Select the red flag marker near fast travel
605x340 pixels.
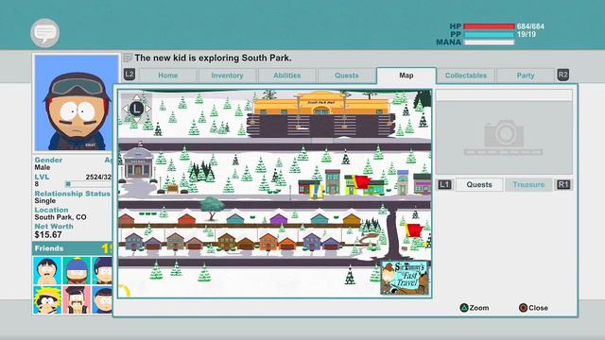coord(413,229)
